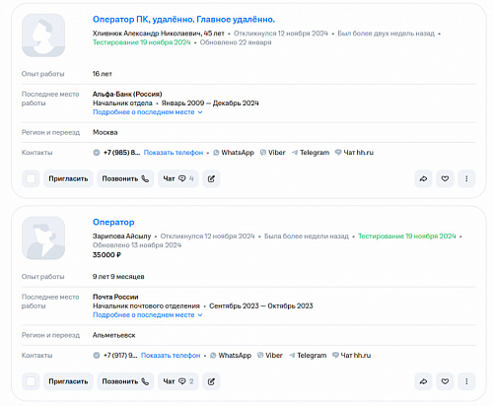The width and height of the screenshot is (493, 406).
Task: Click the edit note icon for Зарипова
Action: [211, 381]
